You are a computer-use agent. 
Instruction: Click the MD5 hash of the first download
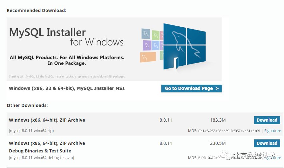(x=229, y=131)
